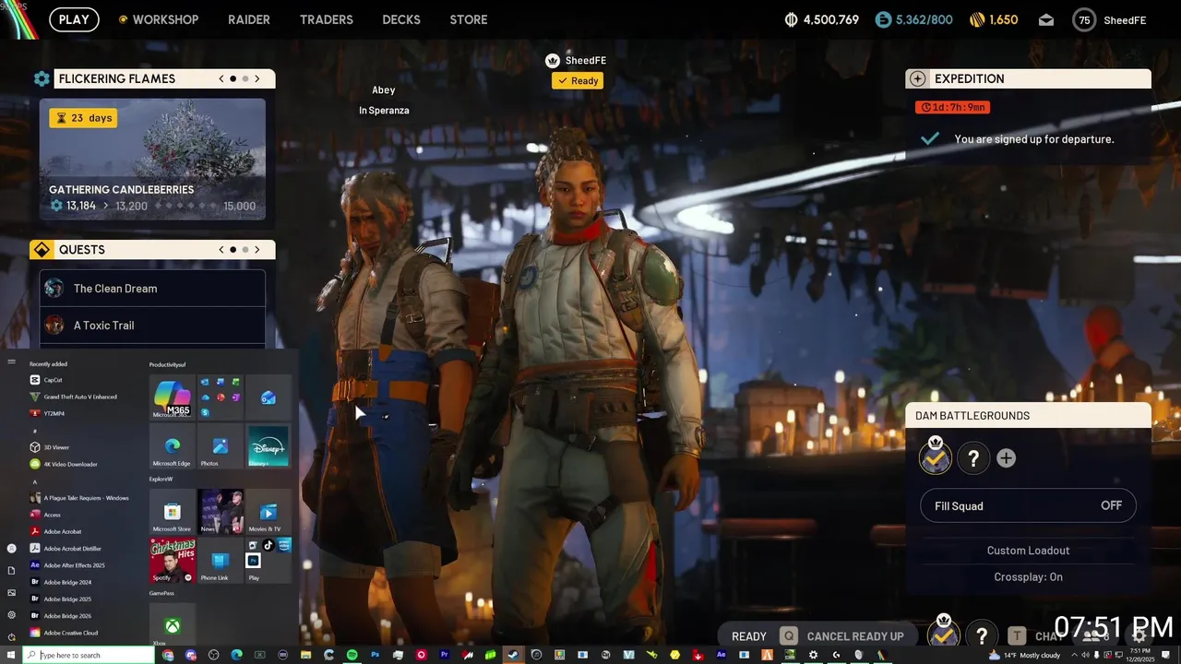Open the Photos tile
Screen dimensions: 1181x664
(x=220, y=446)
